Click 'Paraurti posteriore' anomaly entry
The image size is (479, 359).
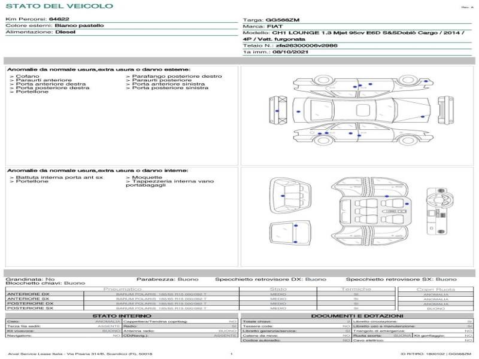point(159,80)
